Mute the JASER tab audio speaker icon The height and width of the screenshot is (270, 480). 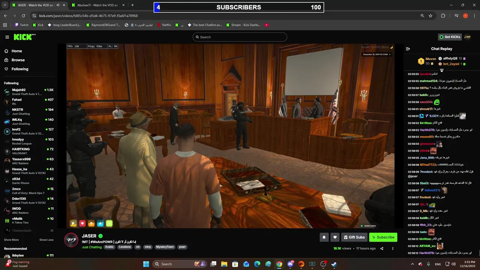pyautogui.click(x=58, y=5)
